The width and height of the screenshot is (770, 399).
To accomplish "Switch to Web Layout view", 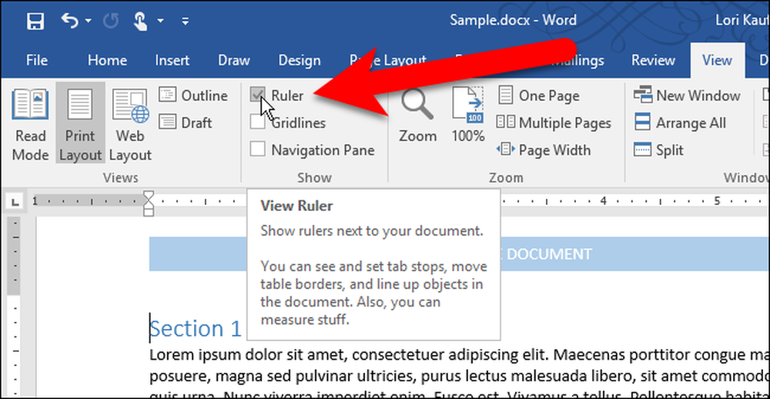I will [x=129, y=125].
